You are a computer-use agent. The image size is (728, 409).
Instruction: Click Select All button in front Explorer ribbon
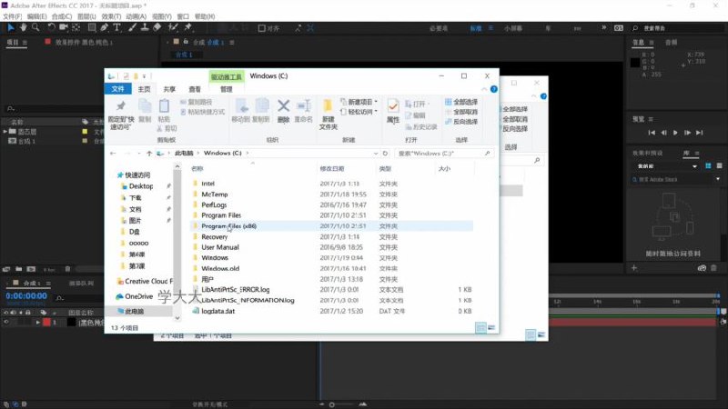(461, 102)
